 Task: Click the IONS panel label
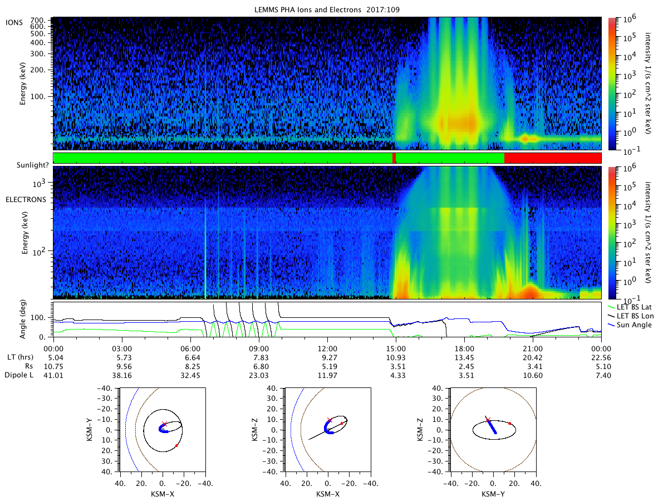tap(13, 23)
